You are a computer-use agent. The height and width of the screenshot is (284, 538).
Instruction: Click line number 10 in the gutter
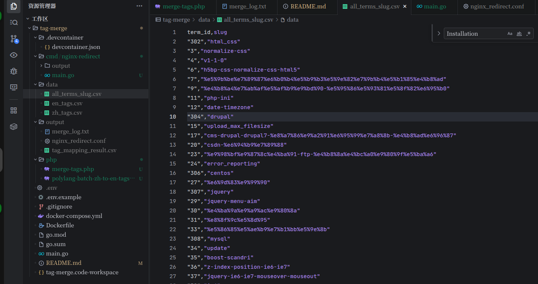coord(172,117)
